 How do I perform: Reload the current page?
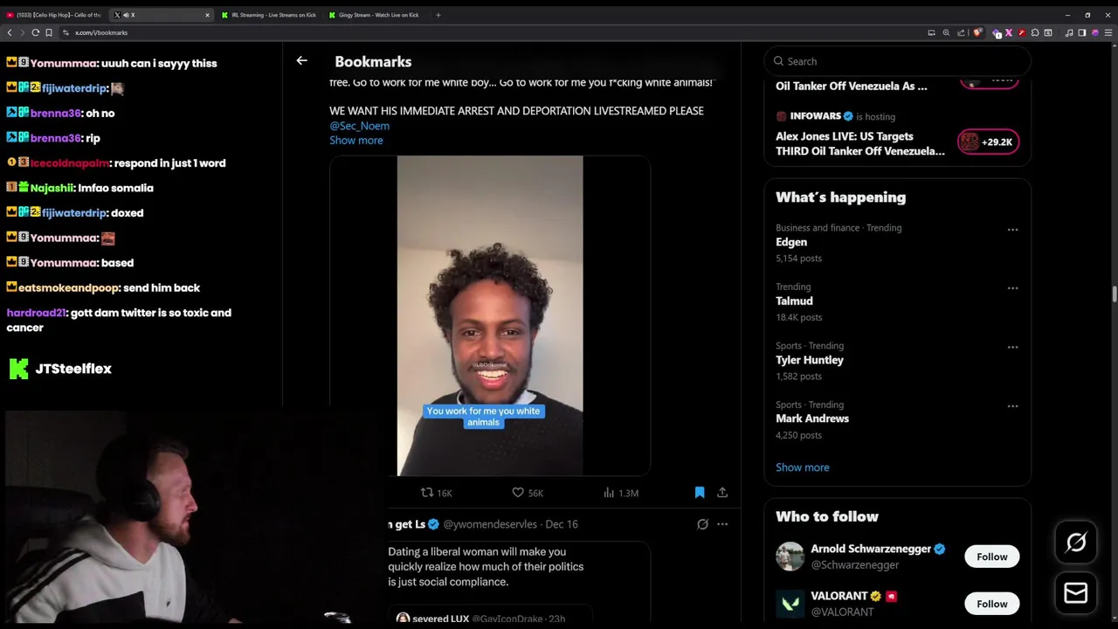pos(36,32)
